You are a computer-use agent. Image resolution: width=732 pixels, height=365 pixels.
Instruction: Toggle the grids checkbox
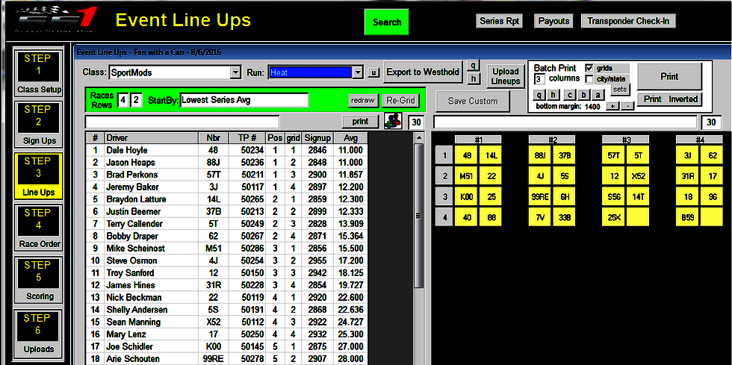589,68
